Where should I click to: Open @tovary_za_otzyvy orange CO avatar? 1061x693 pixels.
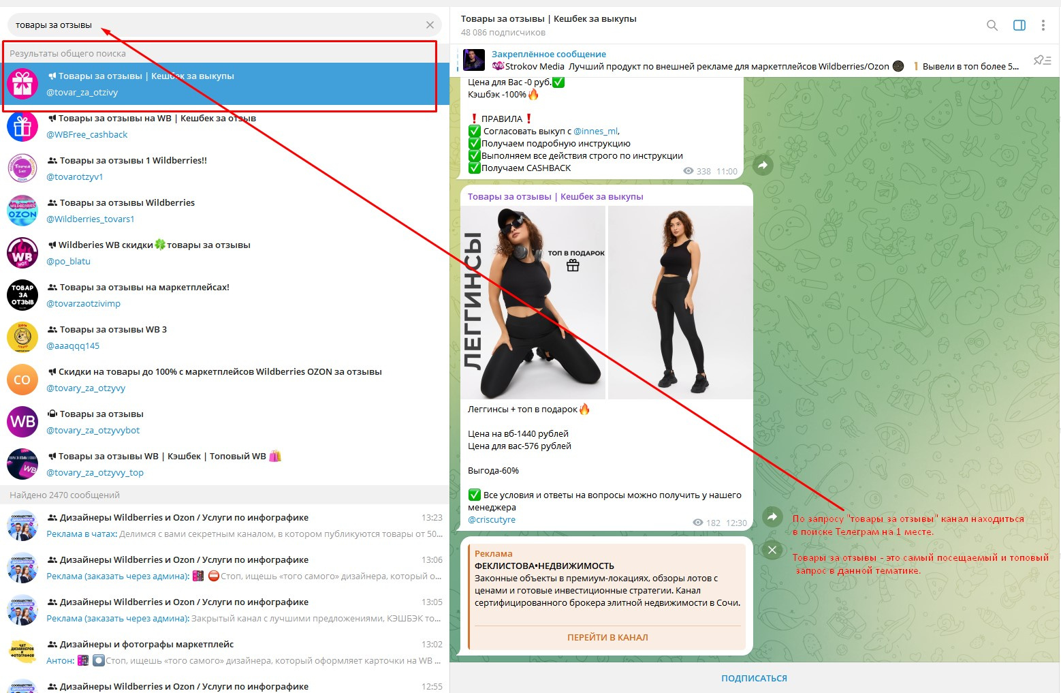(22, 380)
